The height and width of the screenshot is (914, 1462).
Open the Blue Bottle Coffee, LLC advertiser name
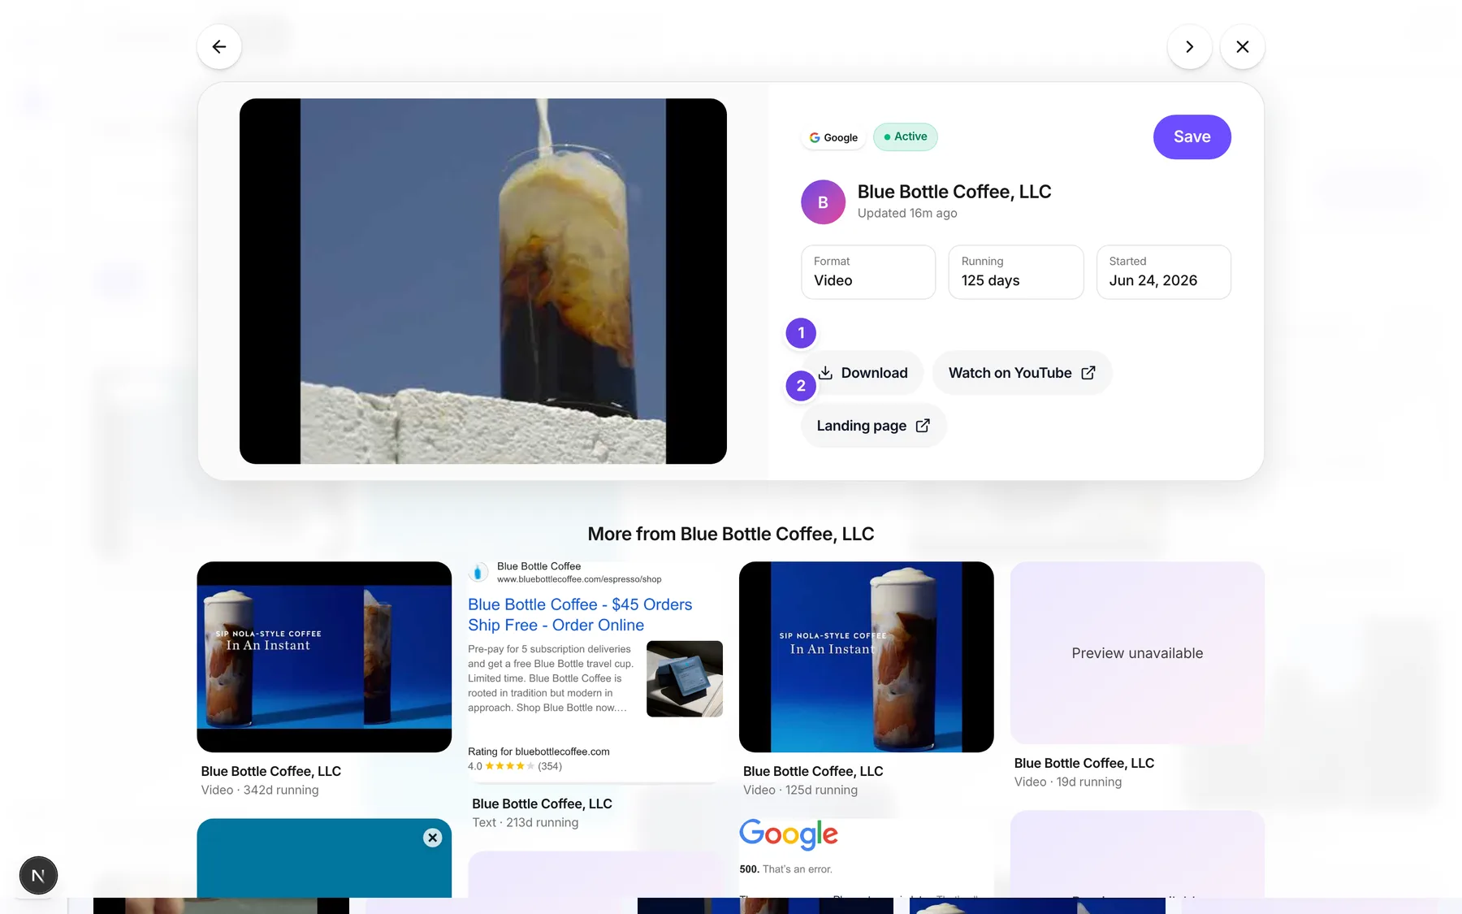pos(954,192)
